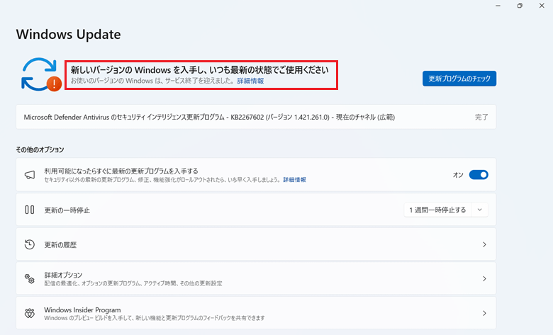Open Windows Insider Program via chevron arrow

484,313
